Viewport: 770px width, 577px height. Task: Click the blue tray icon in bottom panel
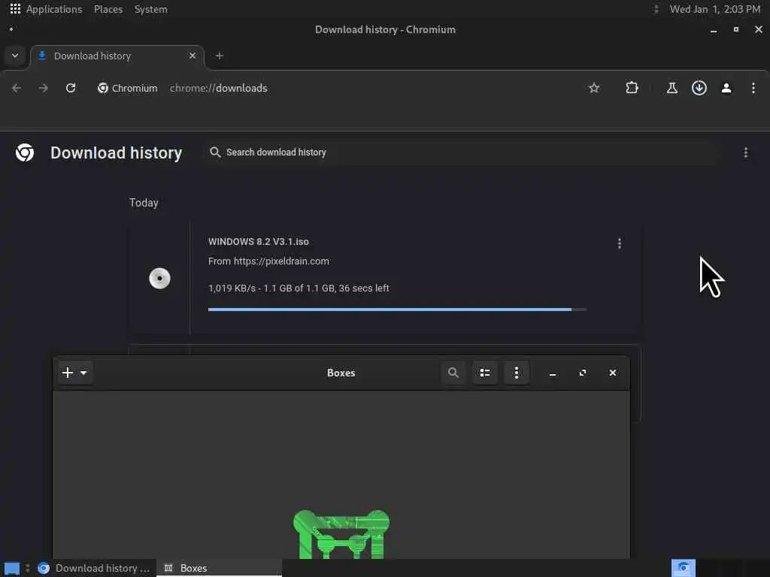click(x=683, y=568)
